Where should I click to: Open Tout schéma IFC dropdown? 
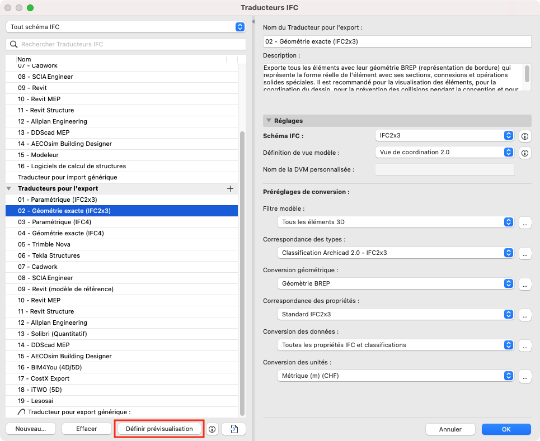pos(126,27)
